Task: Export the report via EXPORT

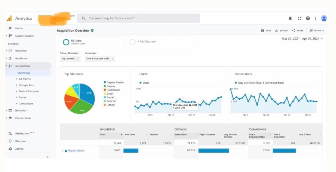Action: (281, 30)
